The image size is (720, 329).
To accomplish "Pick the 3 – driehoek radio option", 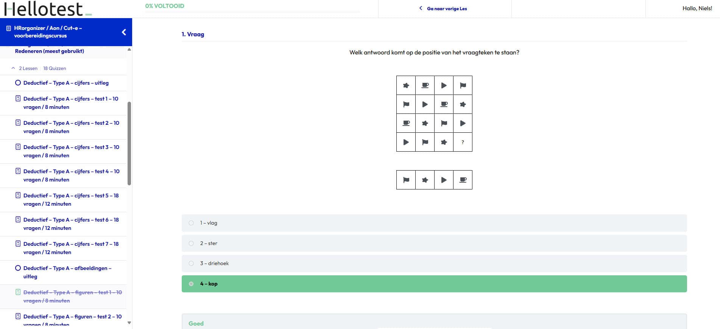I will pos(191,264).
